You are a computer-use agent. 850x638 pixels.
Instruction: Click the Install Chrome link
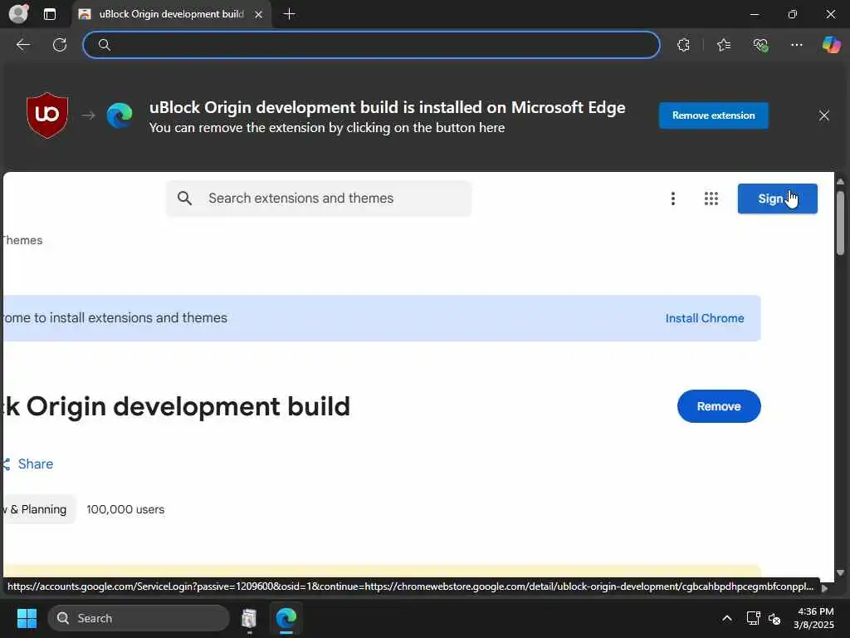(x=705, y=318)
